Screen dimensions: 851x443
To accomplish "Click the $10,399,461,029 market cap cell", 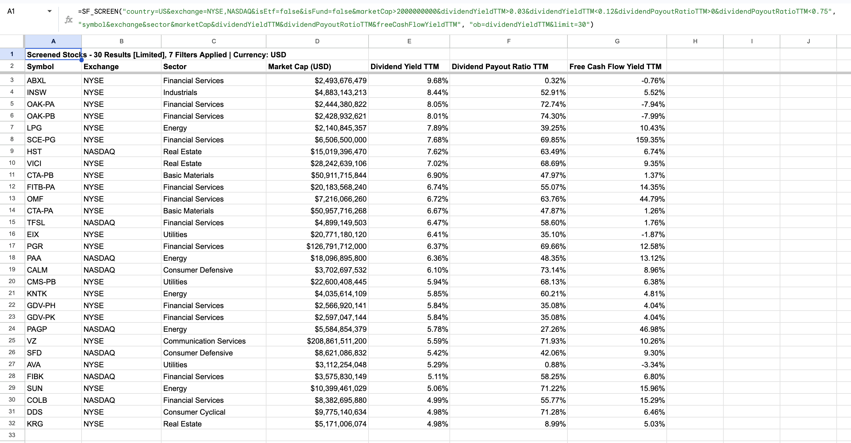I will [317, 388].
